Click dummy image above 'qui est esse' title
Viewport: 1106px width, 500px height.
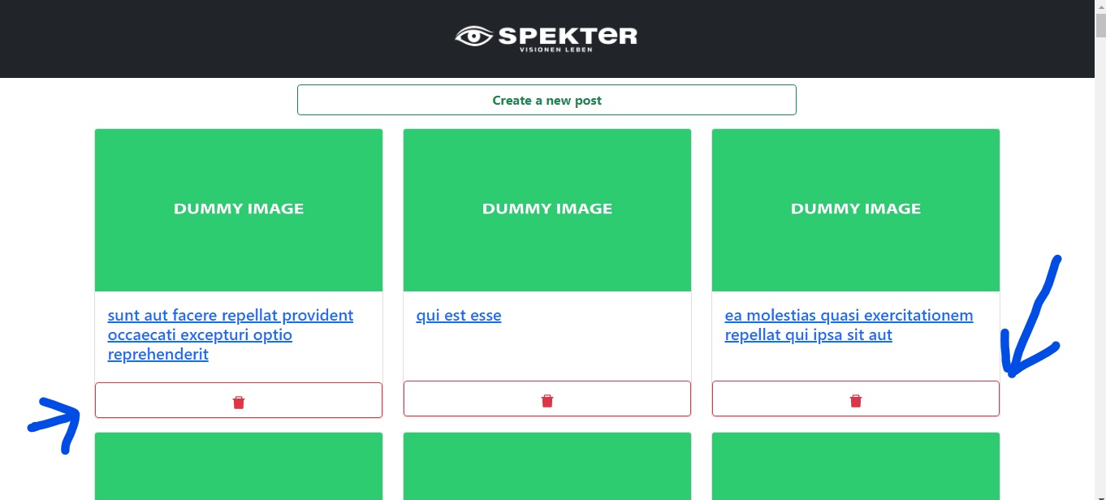pos(547,210)
